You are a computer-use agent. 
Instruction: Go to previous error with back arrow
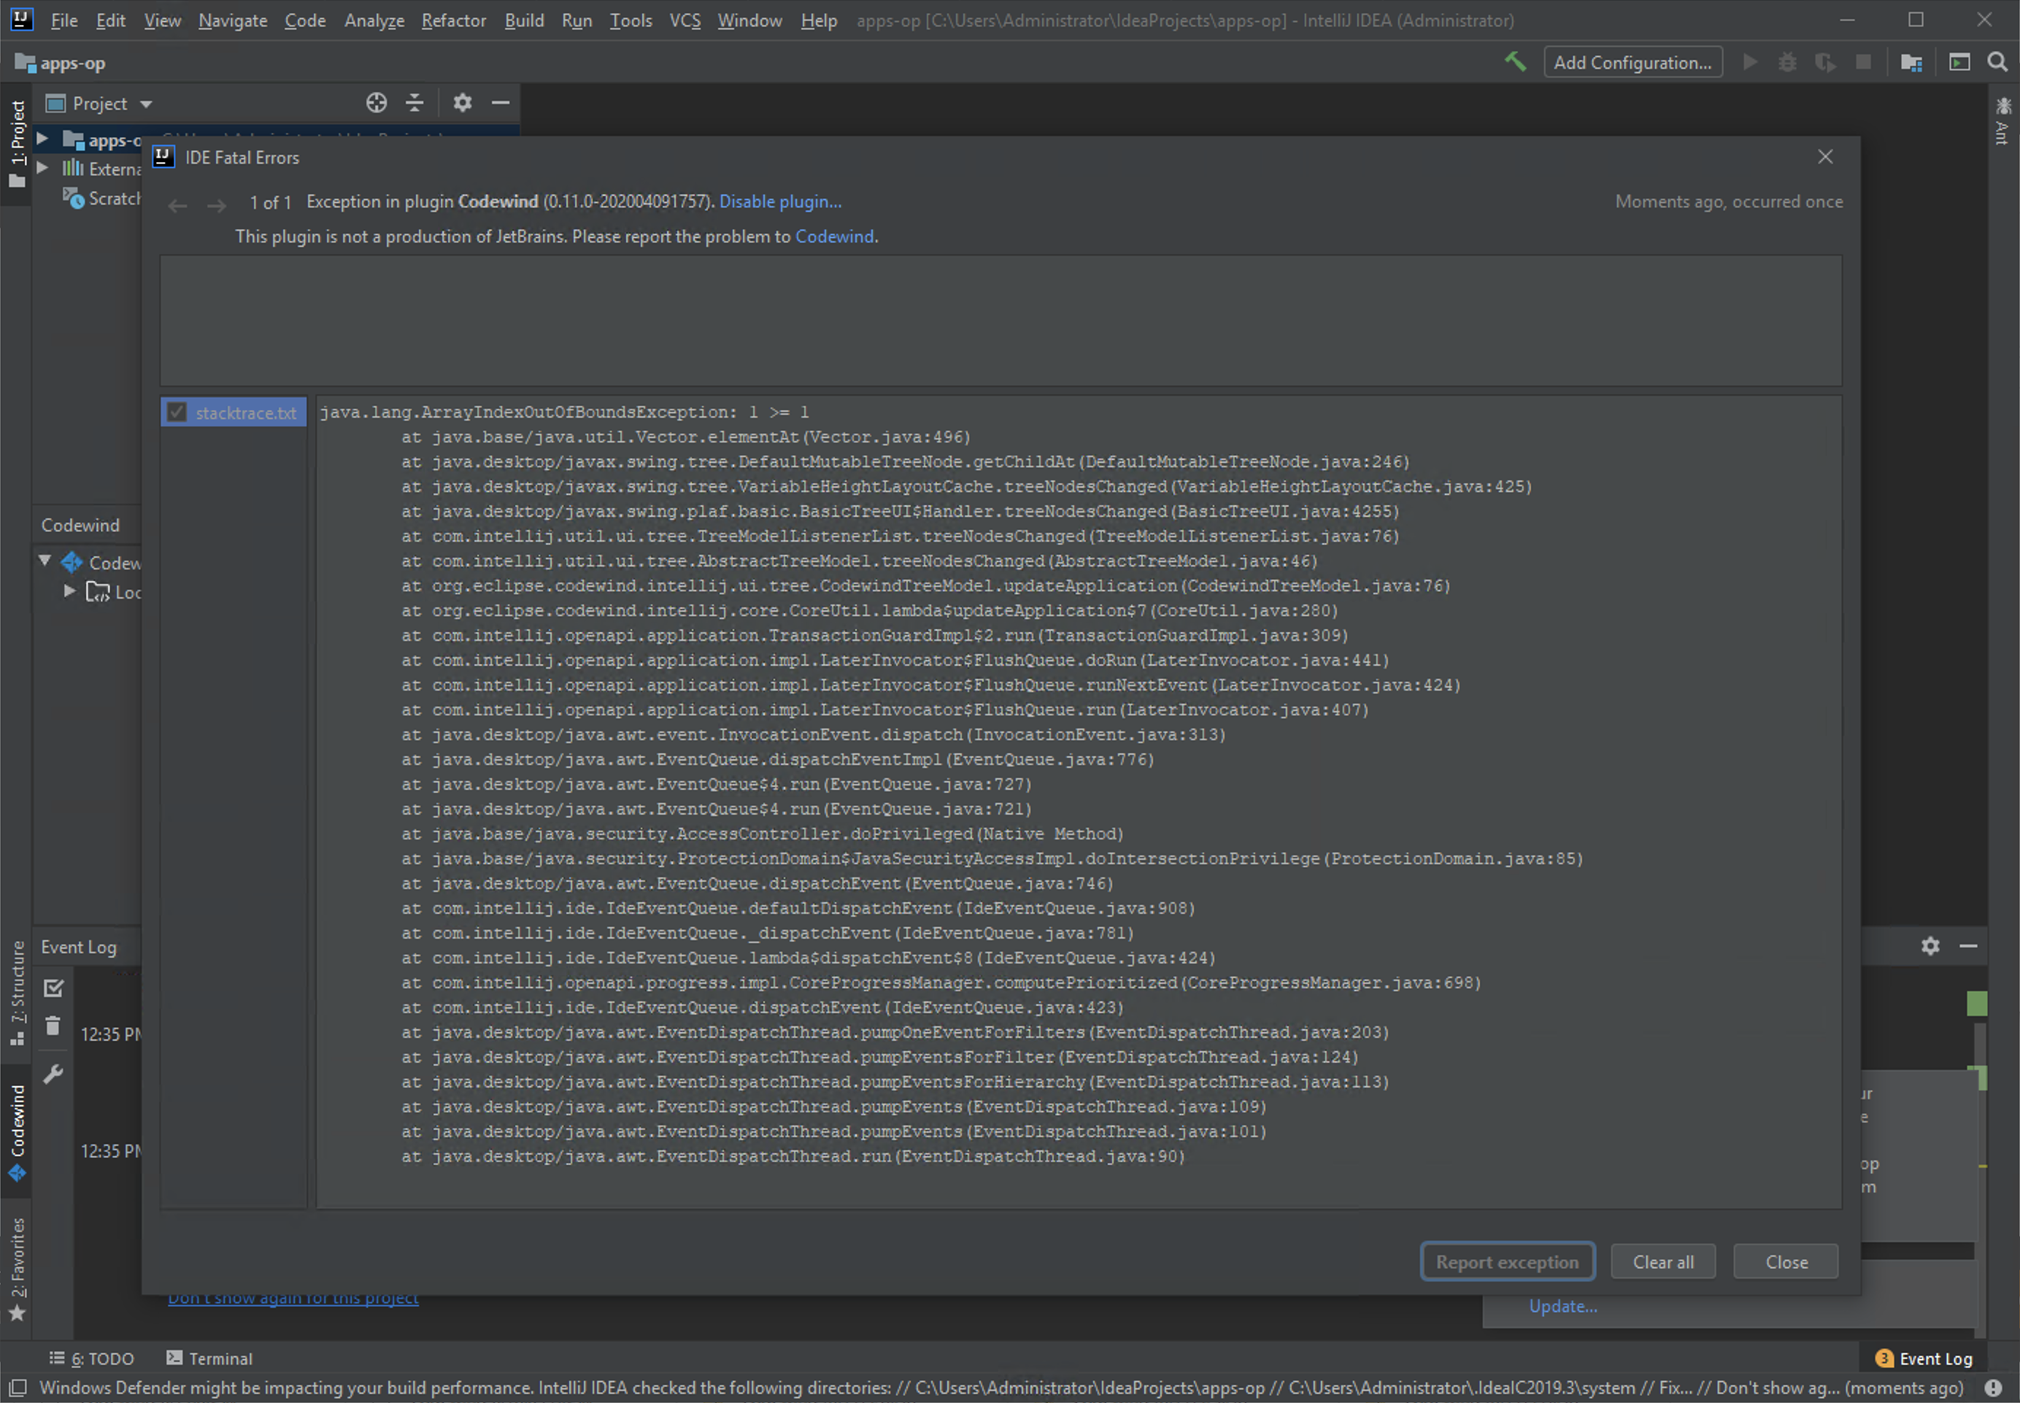177,206
